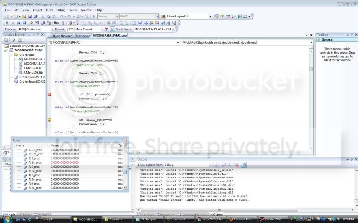Click the Name column header in Autos

tap(31, 145)
